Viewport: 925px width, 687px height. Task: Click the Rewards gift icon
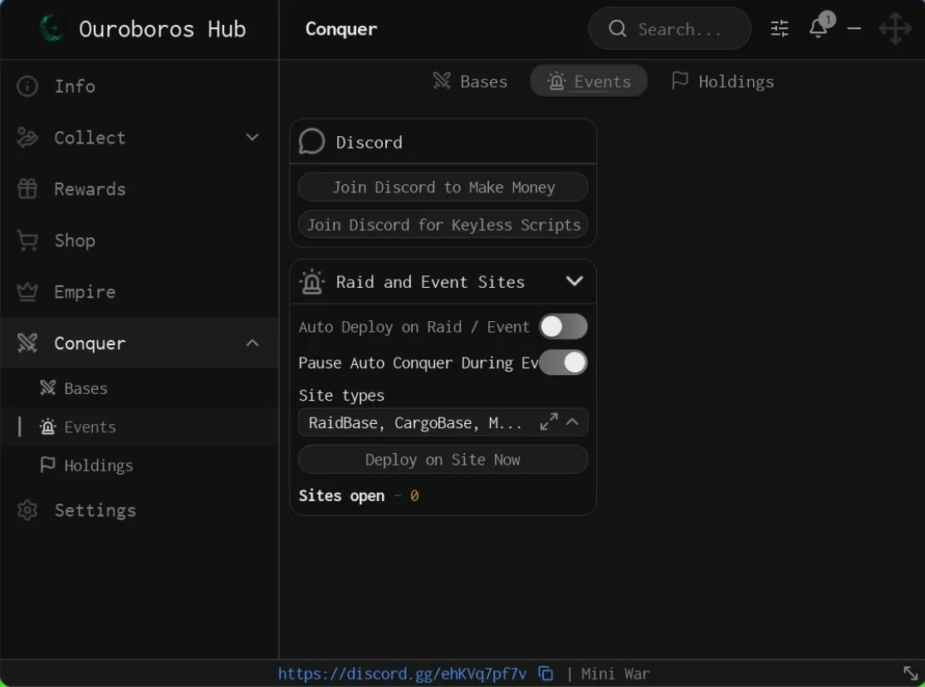click(27, 188)
